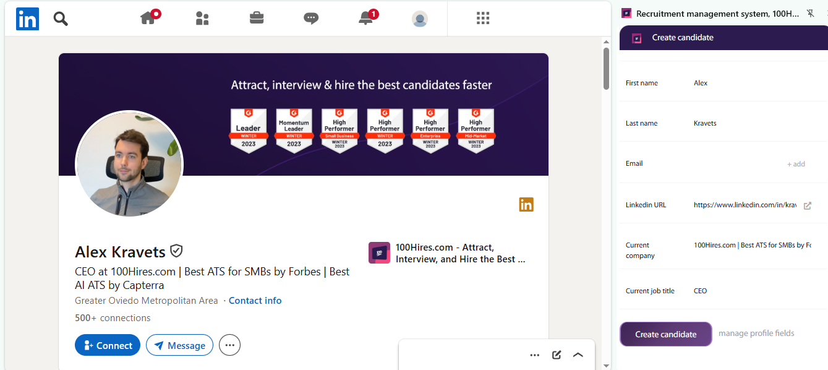
Task: Click + add next to Email
Action: coord(796,164)
